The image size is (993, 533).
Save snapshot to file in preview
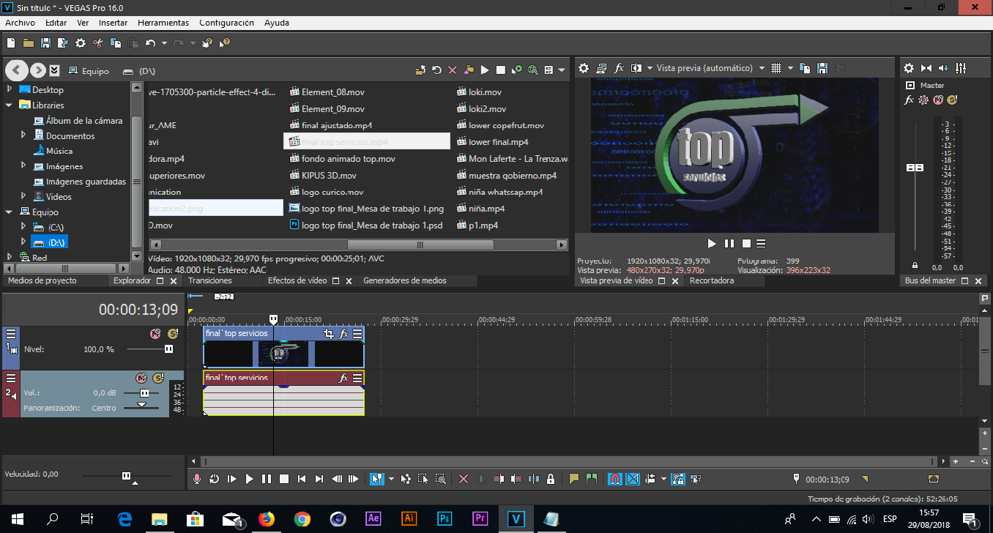click(x=822, y=68)
